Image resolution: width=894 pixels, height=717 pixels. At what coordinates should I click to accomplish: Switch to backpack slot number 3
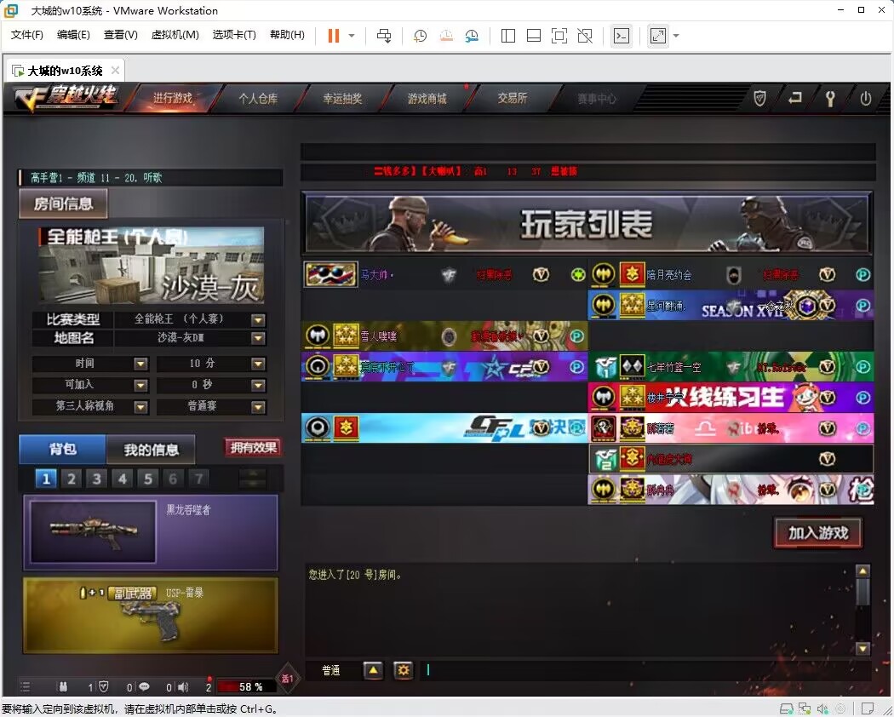click(x=97, y=479)
